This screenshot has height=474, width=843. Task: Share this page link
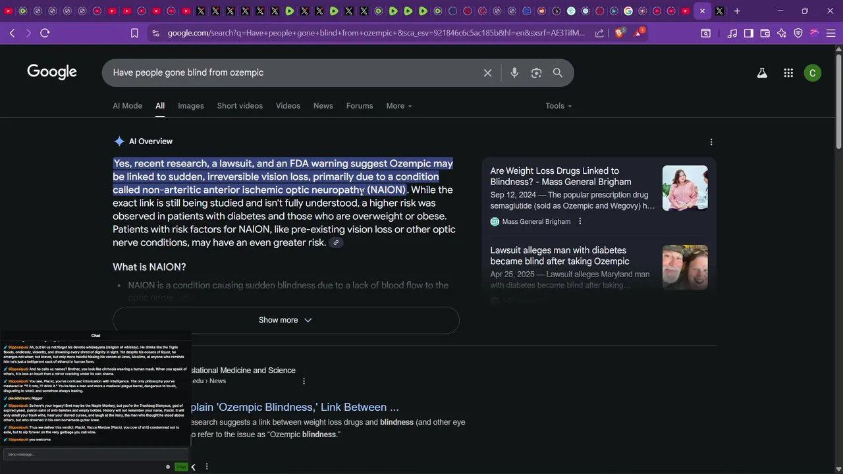click(599, 33)
